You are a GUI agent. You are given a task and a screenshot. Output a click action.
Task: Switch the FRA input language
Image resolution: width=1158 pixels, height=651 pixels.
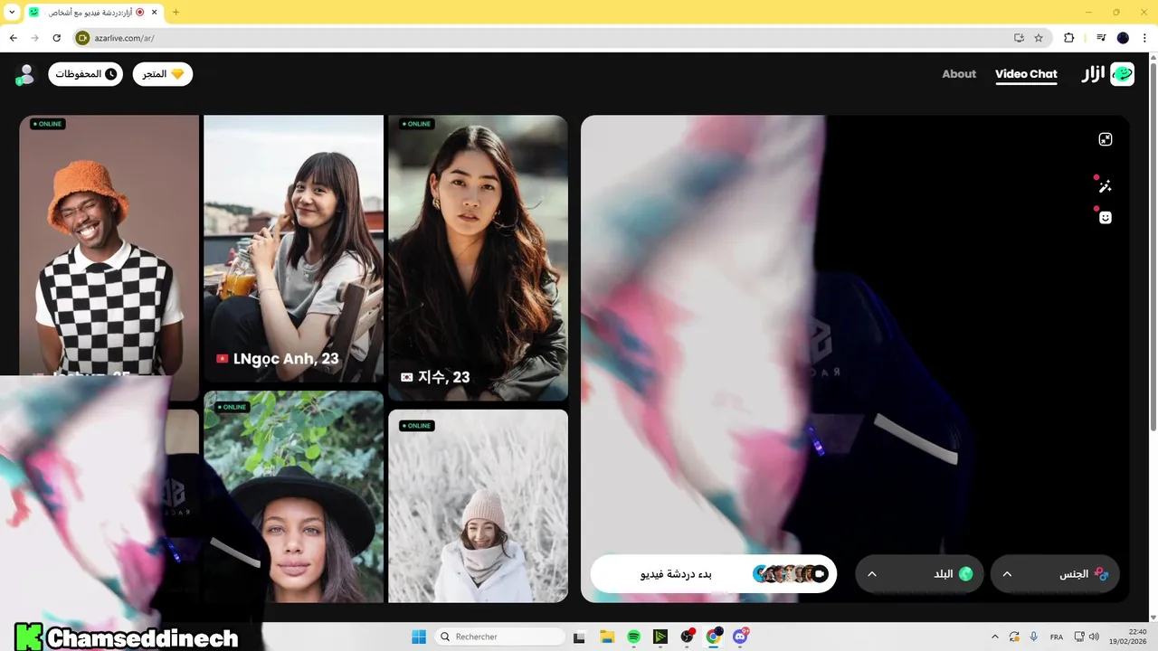[1057, 637]
